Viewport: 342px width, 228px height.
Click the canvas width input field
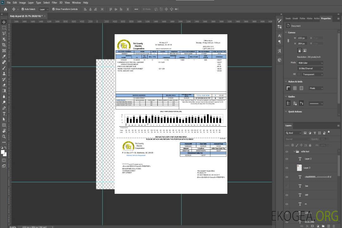coord(302,38)
